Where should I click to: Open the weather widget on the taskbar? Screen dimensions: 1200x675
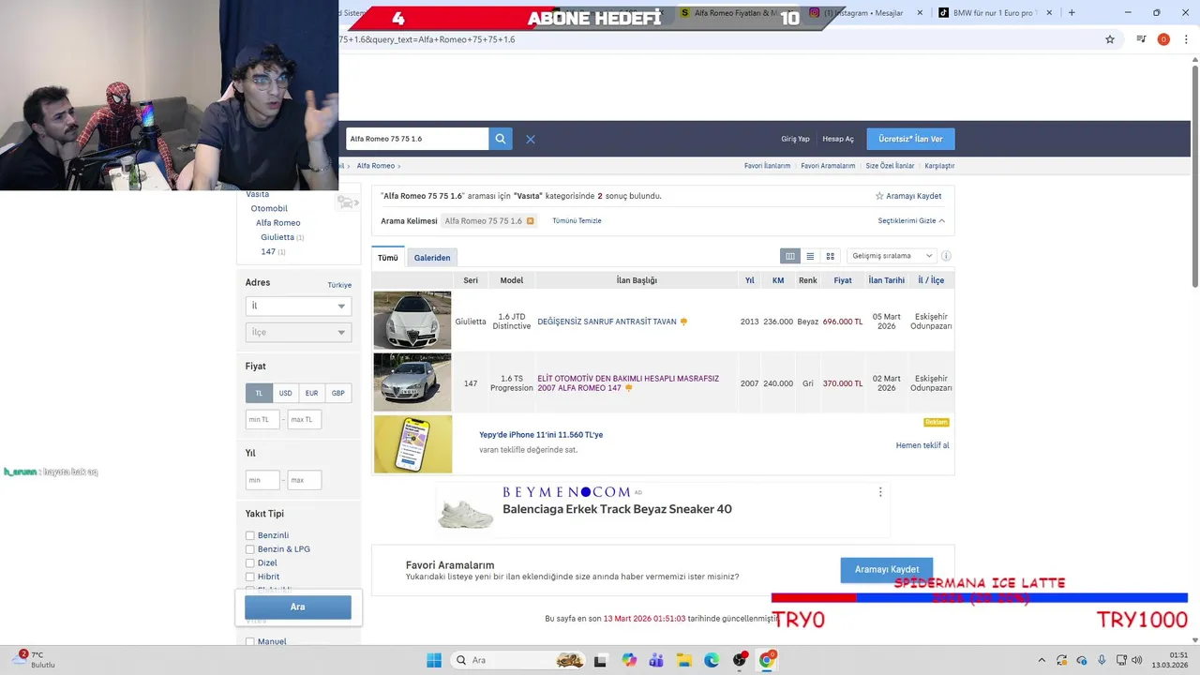coord(36,660)
